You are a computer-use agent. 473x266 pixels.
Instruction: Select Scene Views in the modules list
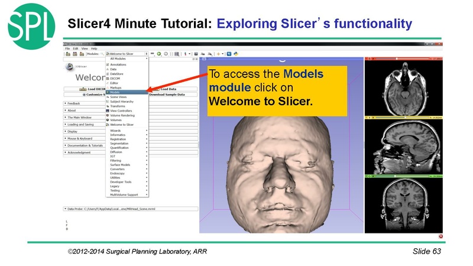pyautogui.click(x=127, y=97)
